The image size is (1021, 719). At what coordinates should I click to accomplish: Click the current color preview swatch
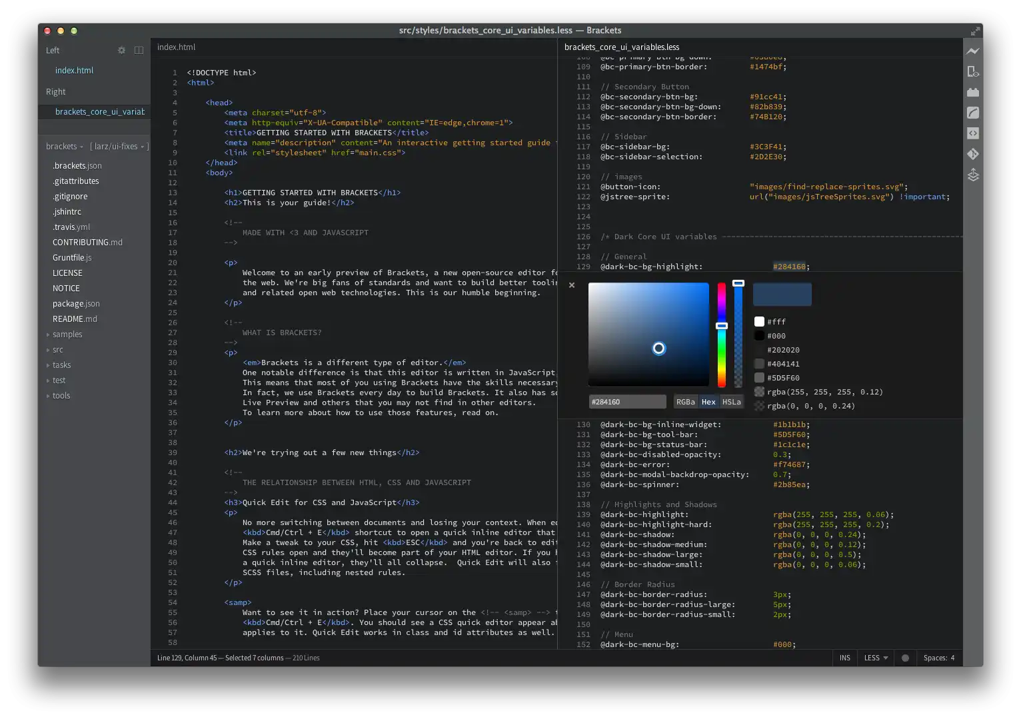click(782, 295)
